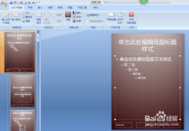The image size is (189, 131).
Task: Switch to the Review (审阅) tab
Action: coord(60,7)
